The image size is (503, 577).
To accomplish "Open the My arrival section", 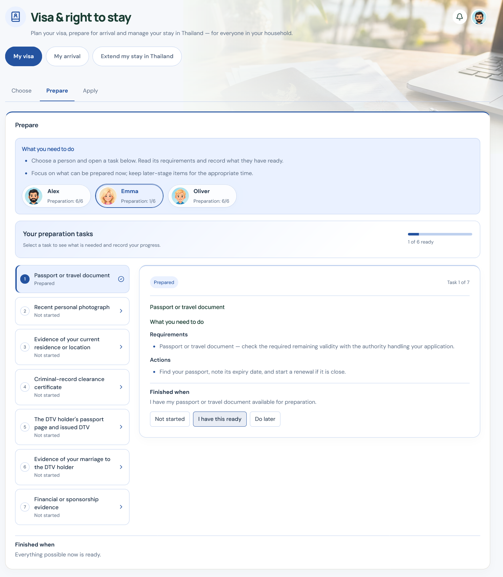I will (x=67, y=56).
